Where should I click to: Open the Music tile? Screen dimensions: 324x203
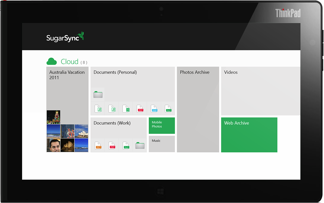(162, 144)
